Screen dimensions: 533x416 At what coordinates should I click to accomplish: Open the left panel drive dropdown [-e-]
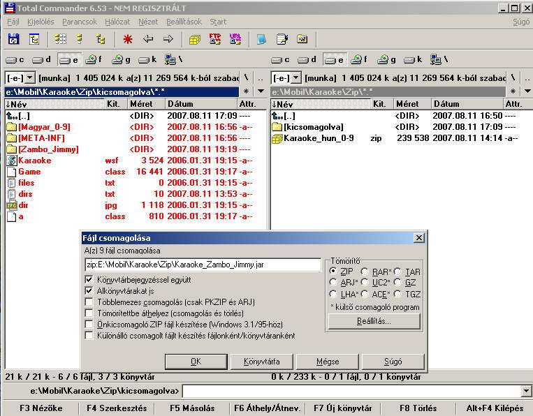30,78
